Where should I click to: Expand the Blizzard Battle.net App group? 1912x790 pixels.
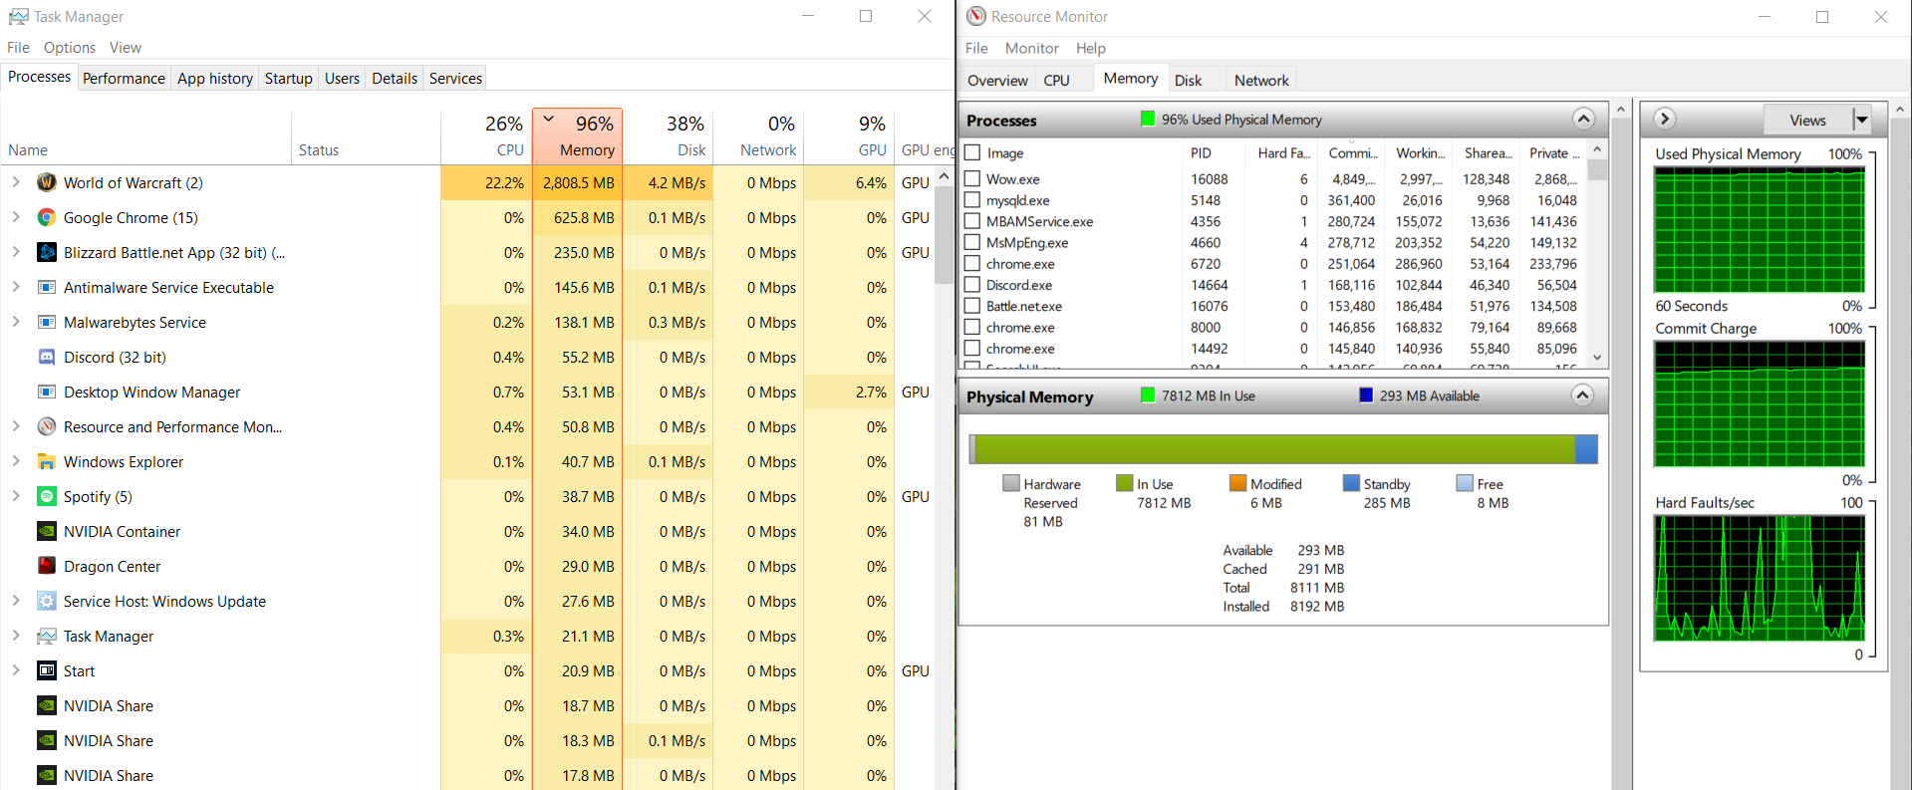pyautogui.click(x=16, y=252)
